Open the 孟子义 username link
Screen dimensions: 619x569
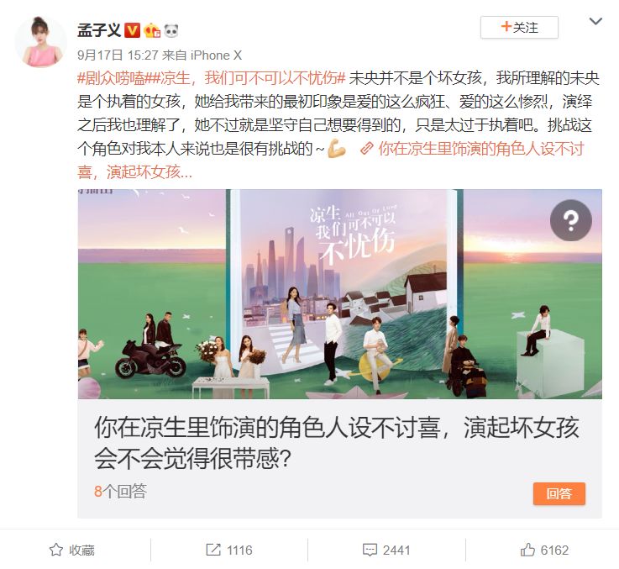coord(99,30)
